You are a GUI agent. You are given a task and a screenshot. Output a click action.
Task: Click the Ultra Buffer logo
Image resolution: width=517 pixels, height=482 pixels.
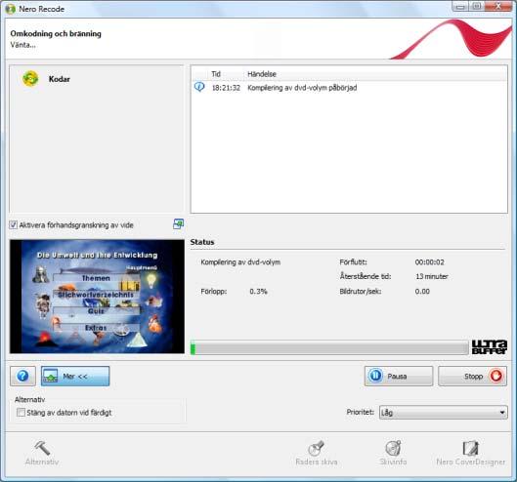(x=490, y=347)
